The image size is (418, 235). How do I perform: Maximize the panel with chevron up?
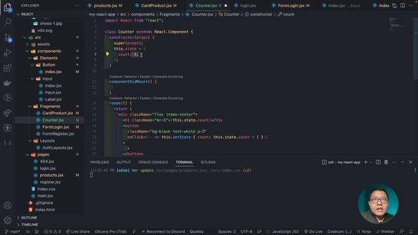click(x=402, y=162)
